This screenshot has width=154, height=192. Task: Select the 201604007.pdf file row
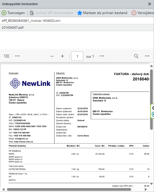(77, 28)
